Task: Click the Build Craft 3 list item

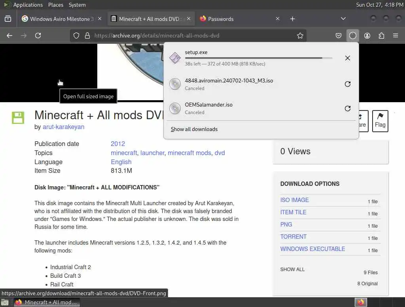Action: (65, 276)
